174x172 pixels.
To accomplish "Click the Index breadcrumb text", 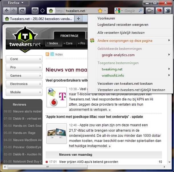I will pyautogui.click(x=59, y=54).
